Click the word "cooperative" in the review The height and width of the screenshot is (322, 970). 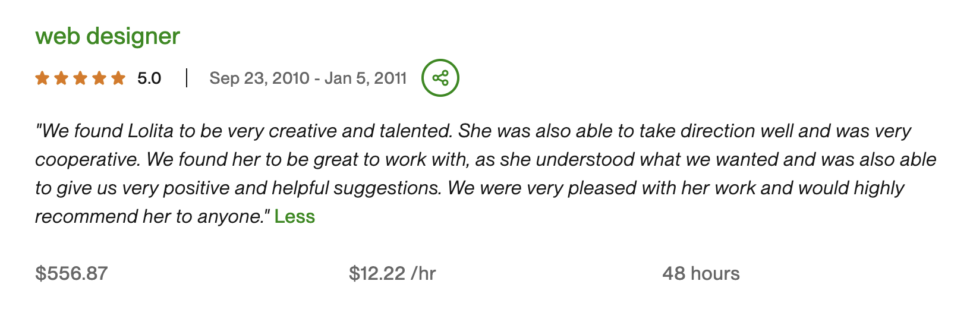click(x=88, y=159)
